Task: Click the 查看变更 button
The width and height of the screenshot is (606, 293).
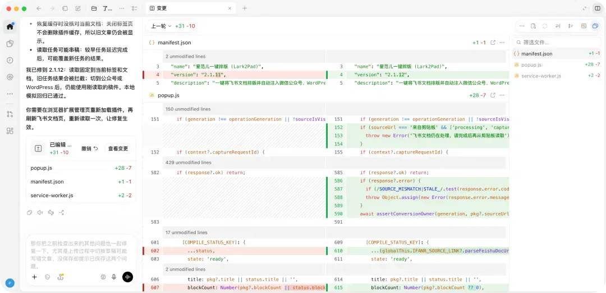Action: coord(118,148)
